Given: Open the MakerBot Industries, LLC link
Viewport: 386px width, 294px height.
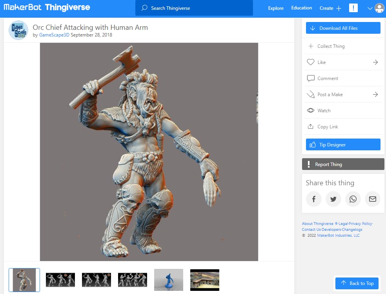Looking at the screenshot, I should click(x=338, y=236).
